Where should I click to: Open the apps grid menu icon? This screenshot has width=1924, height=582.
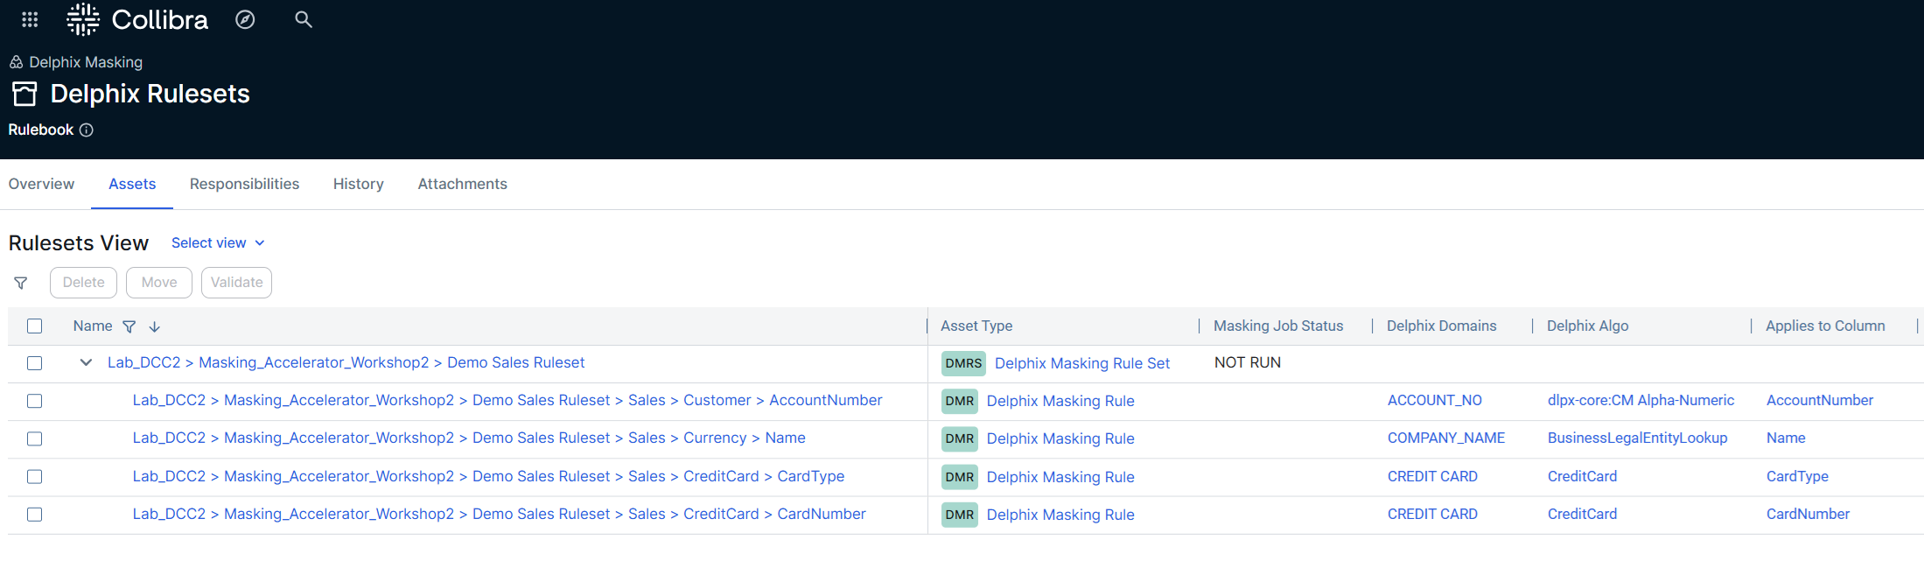point(30,19)
